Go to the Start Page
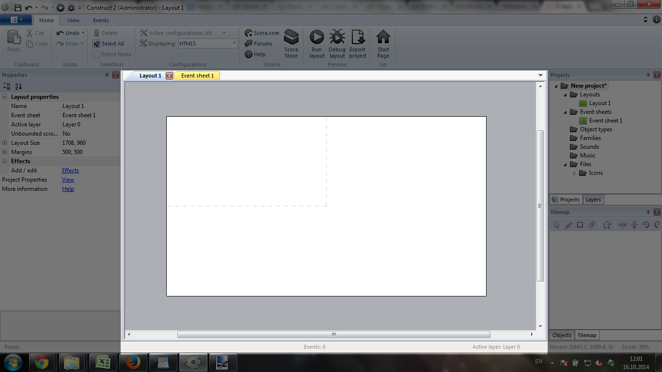This screenshot has height=372, width=662. [383, 44]
